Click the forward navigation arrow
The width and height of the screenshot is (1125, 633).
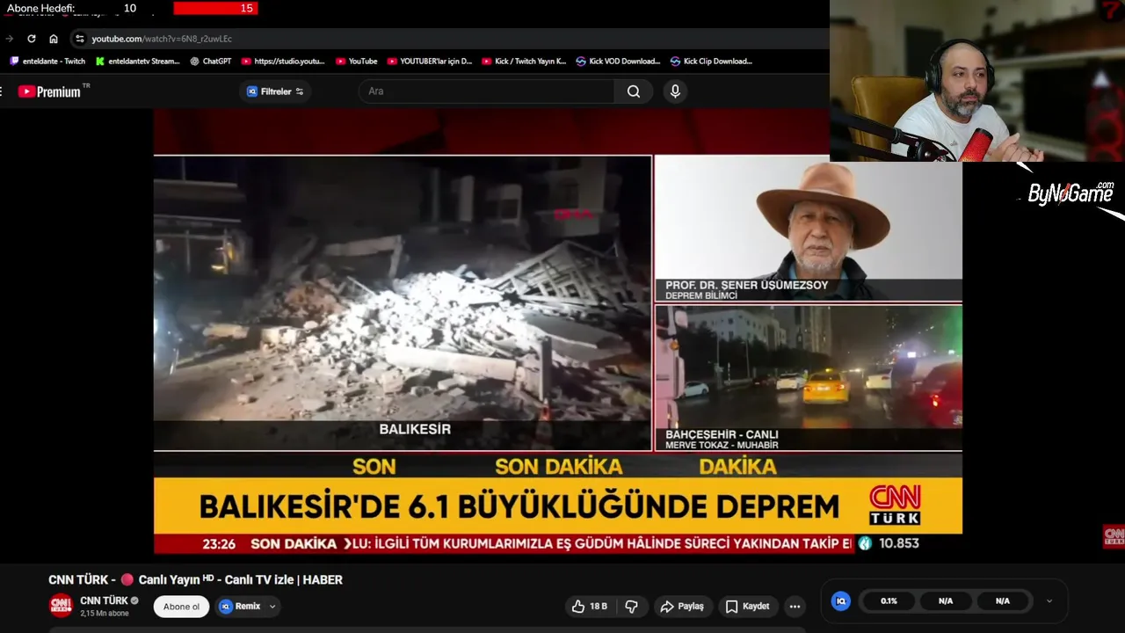pyautogui.click(x=10, y=39)
